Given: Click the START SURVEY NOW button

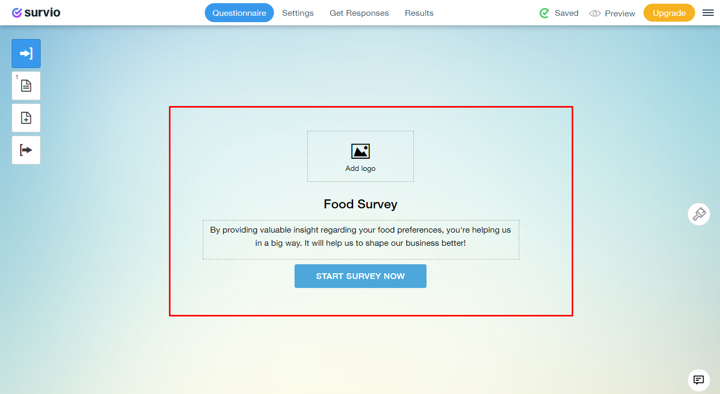Looking at the screenshot, I should (x=361, y=276).
